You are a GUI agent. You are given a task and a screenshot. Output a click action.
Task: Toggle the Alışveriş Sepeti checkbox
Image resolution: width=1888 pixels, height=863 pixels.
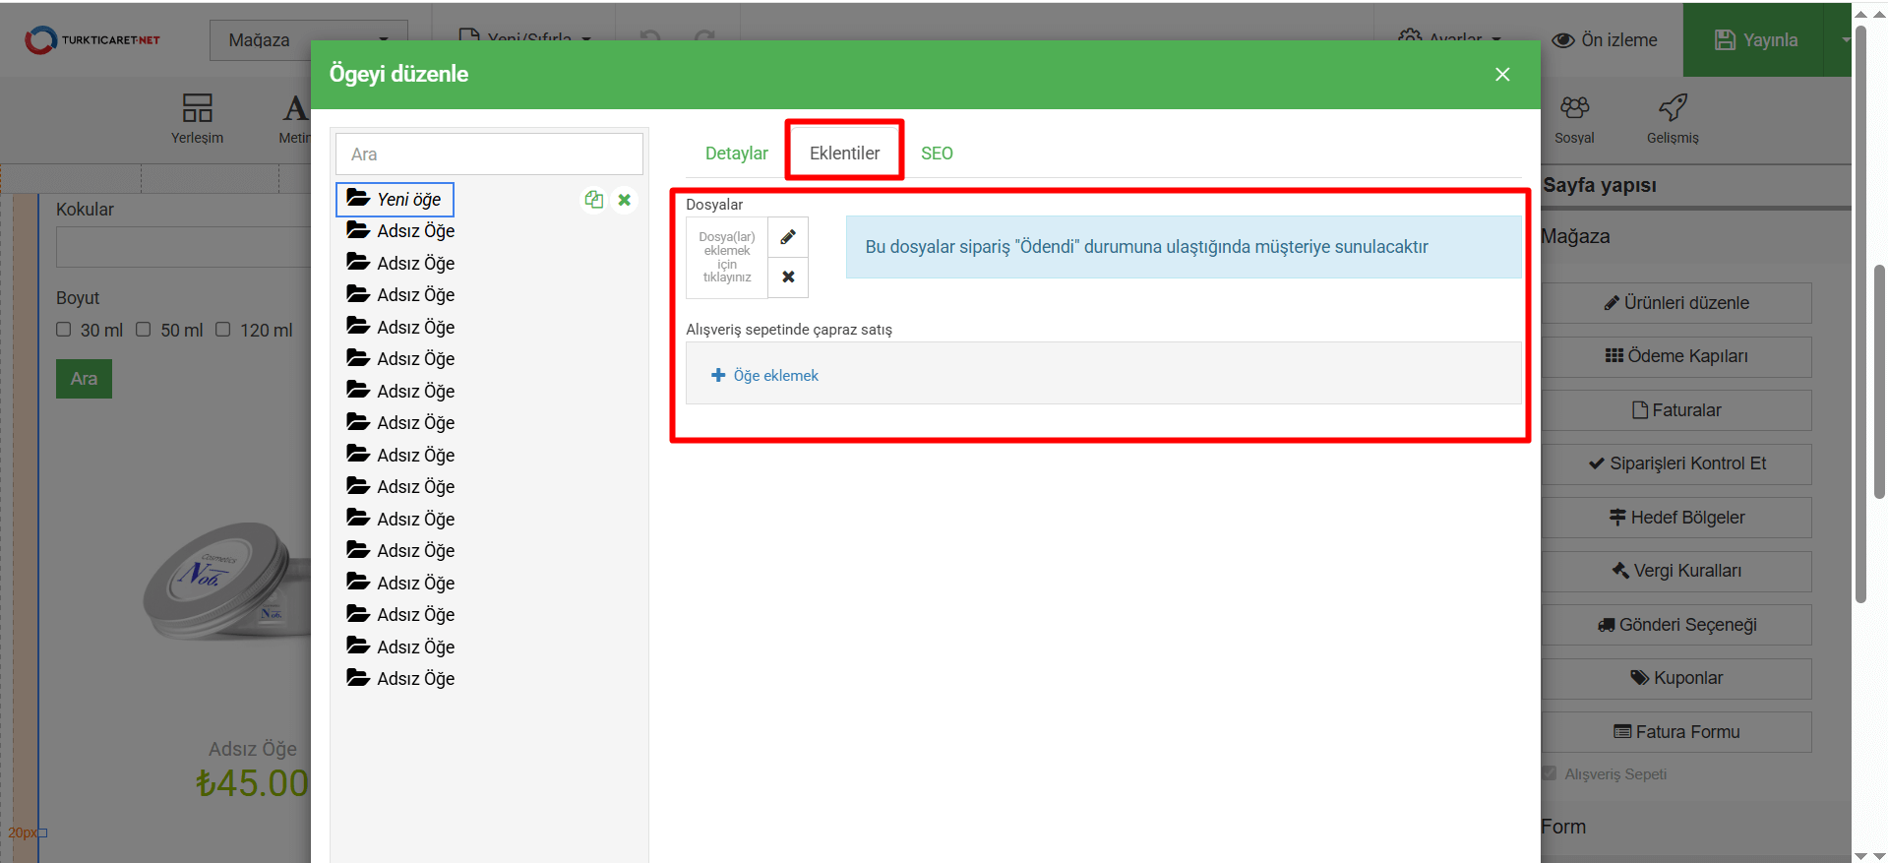pos(1550,773)
